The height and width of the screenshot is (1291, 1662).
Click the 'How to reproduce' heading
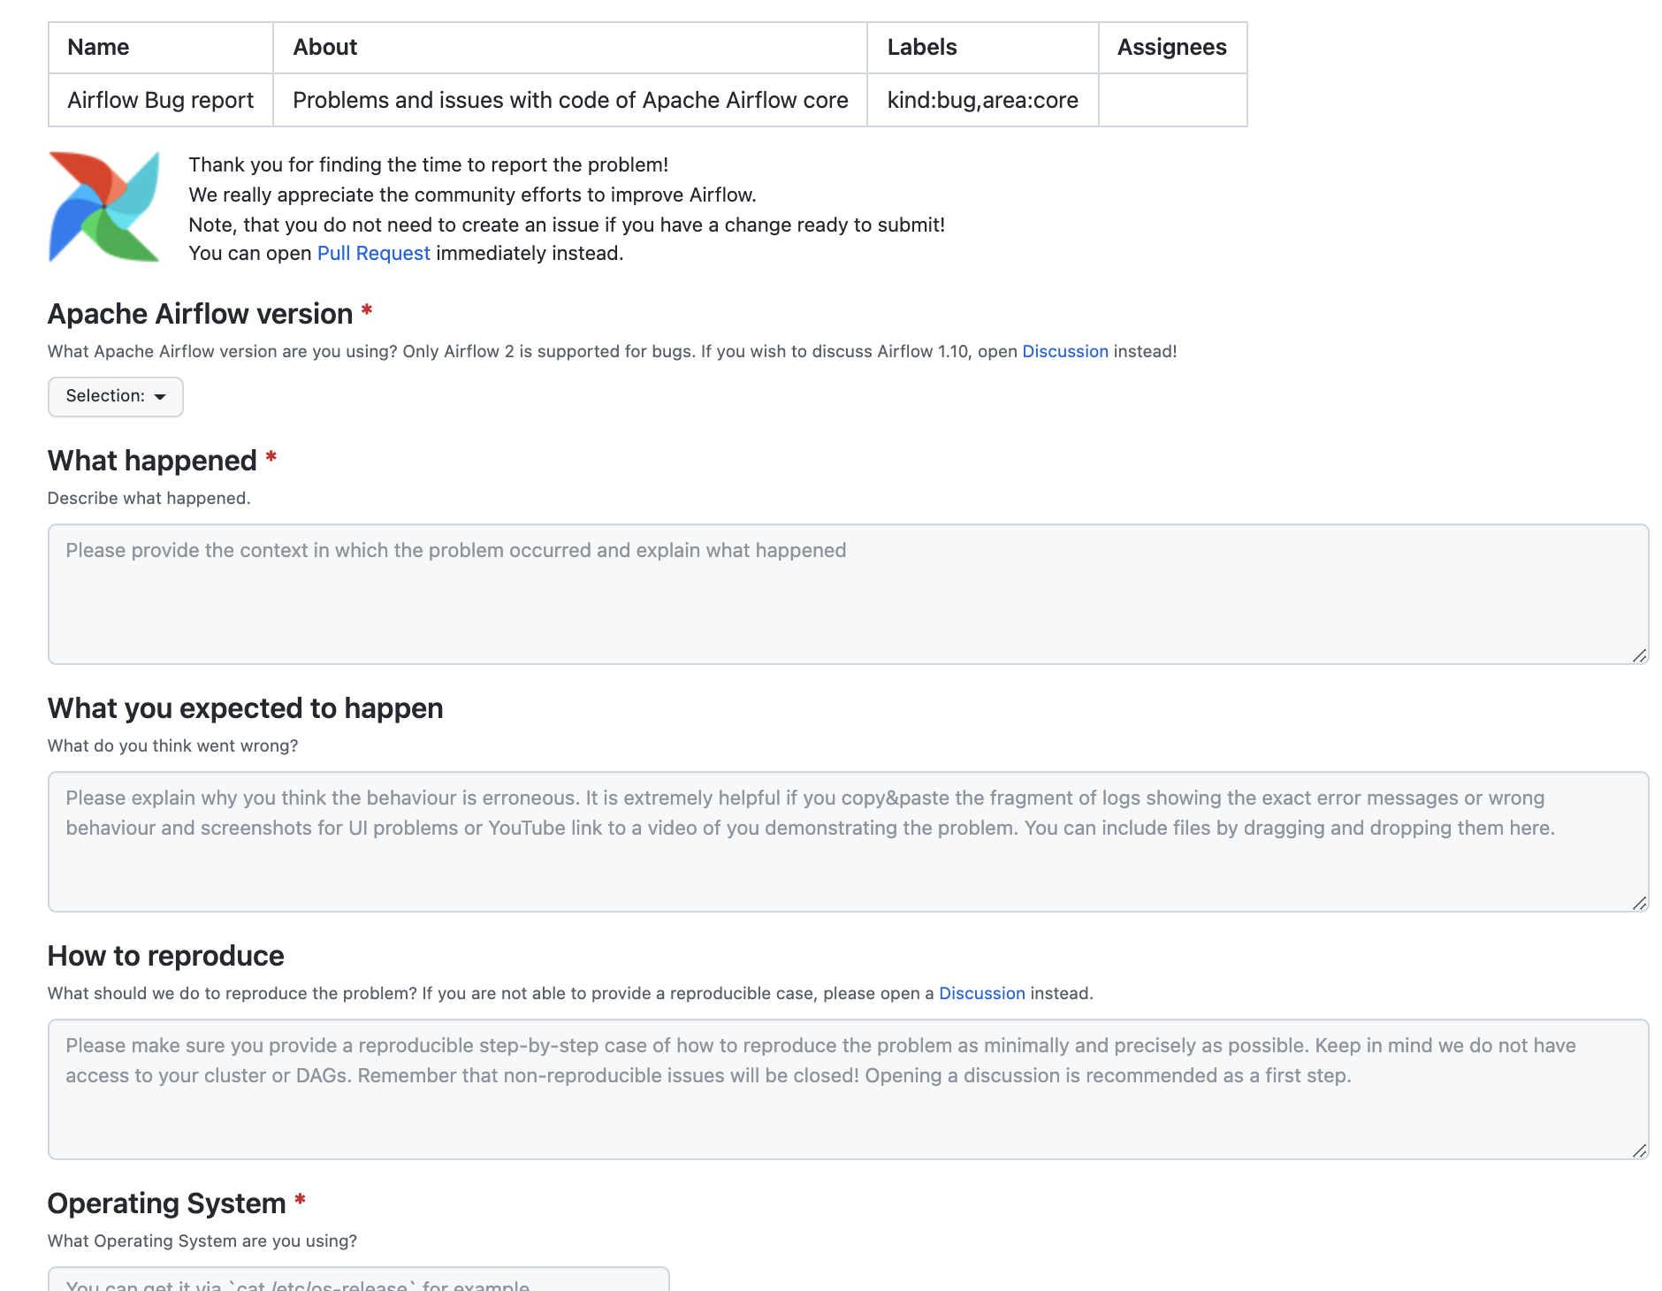pyautogui.click(x=165, y=956)
